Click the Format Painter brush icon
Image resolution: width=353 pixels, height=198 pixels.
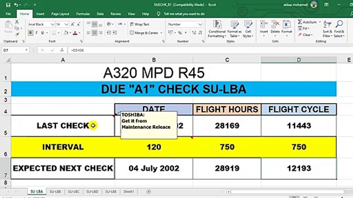(x=17, y=34)
